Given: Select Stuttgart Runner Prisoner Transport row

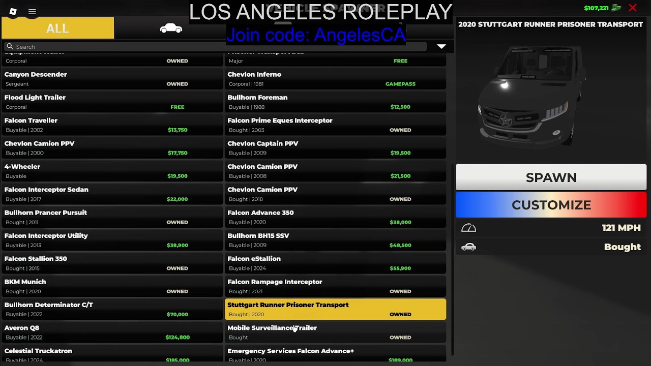Looking at the screenshot, I should [336, 309].
